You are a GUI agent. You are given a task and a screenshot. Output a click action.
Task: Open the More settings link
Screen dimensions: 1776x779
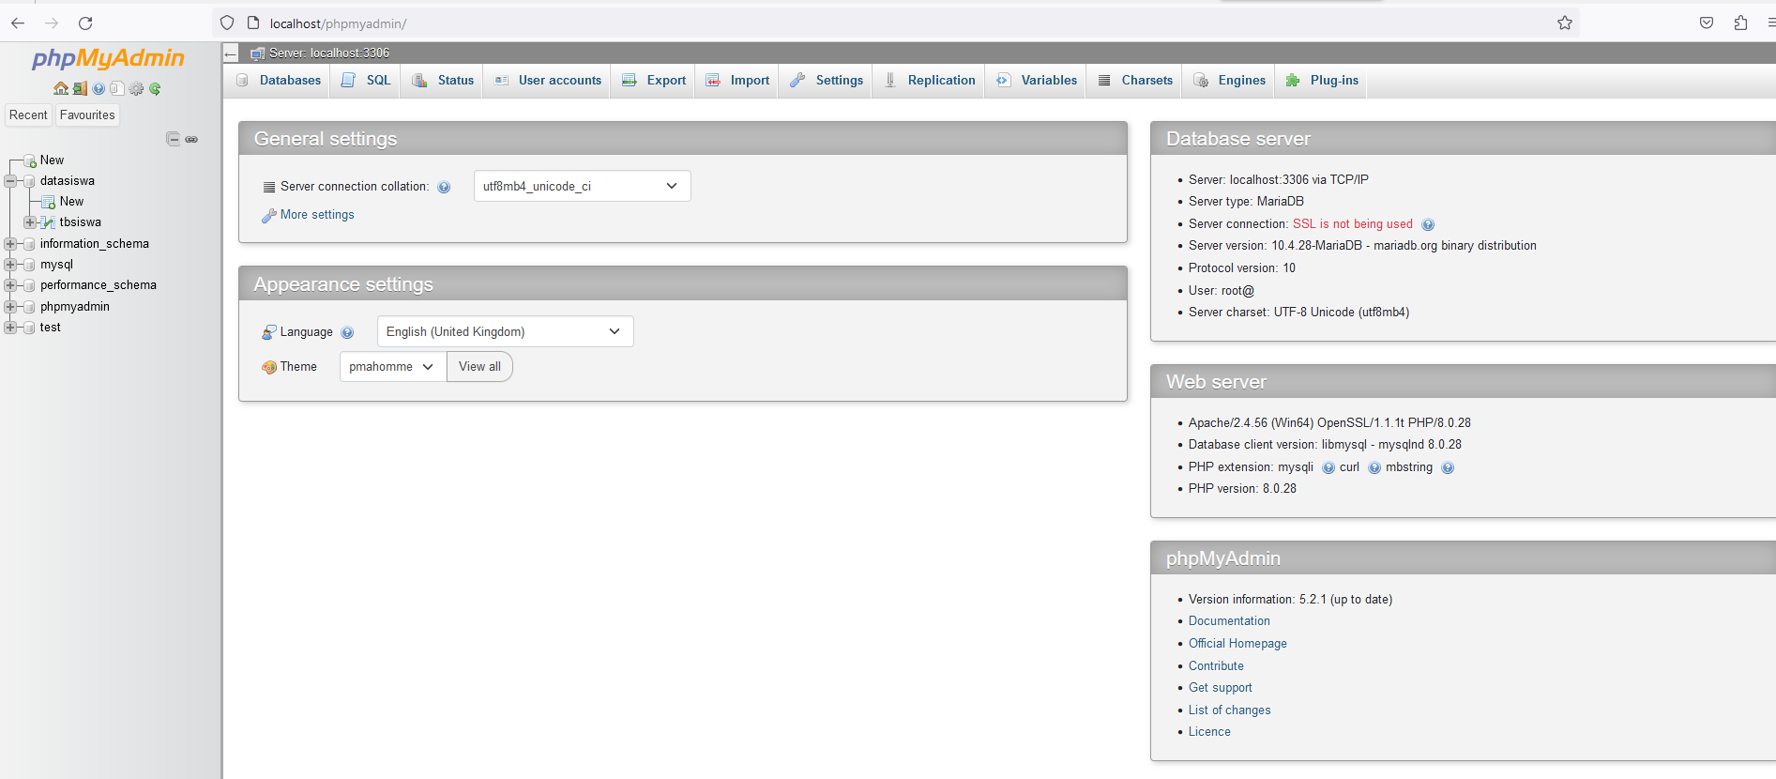317,215
